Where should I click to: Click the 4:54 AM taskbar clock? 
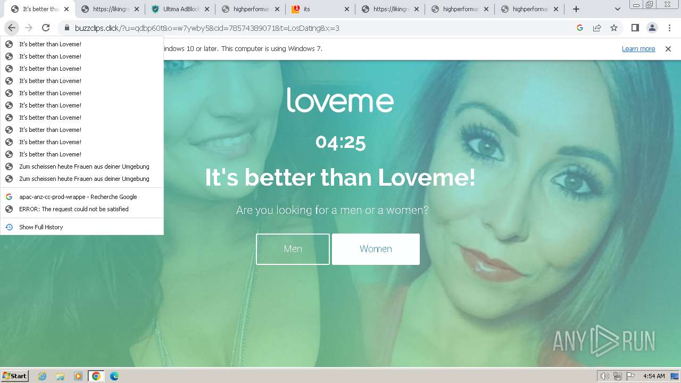coord(654,376)
